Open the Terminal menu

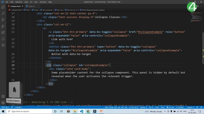click(43, 2)
